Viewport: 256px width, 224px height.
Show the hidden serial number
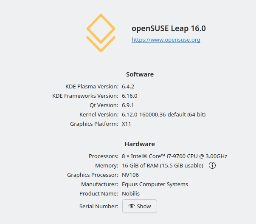tap(140, 206)
